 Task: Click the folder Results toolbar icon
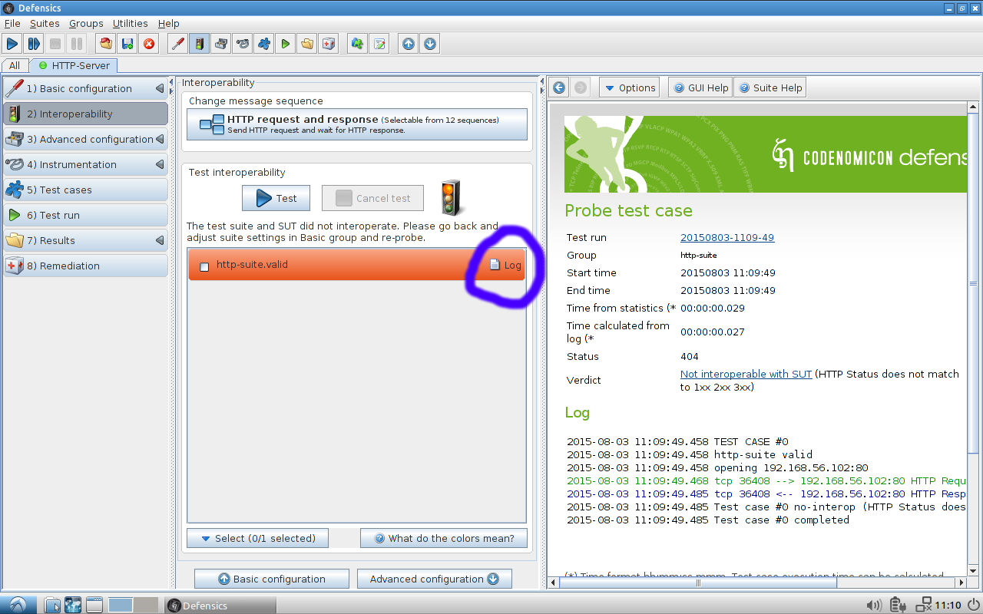307,44
